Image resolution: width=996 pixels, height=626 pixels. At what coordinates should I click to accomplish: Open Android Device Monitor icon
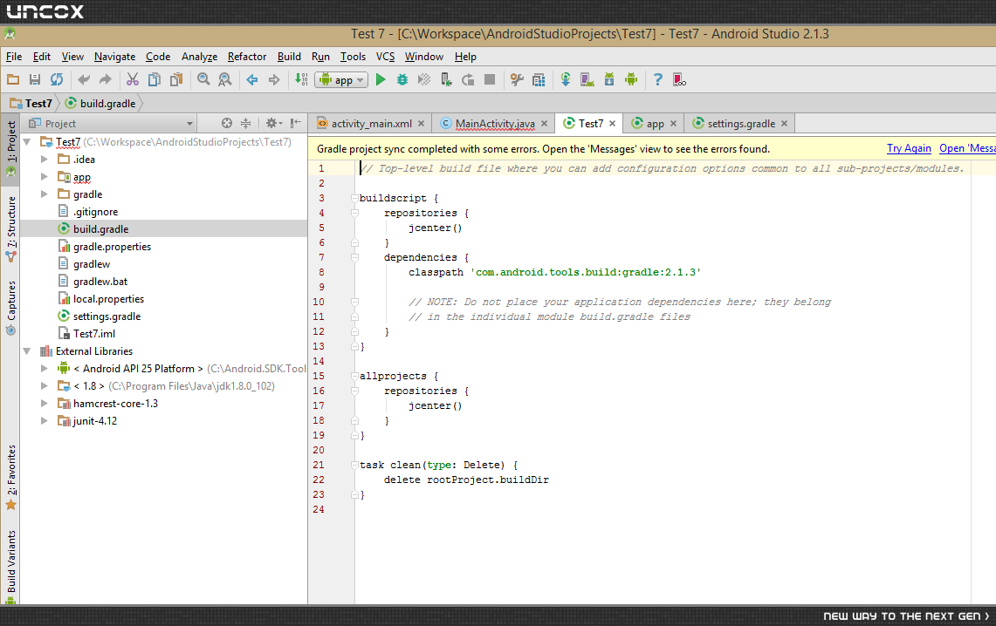631,80
